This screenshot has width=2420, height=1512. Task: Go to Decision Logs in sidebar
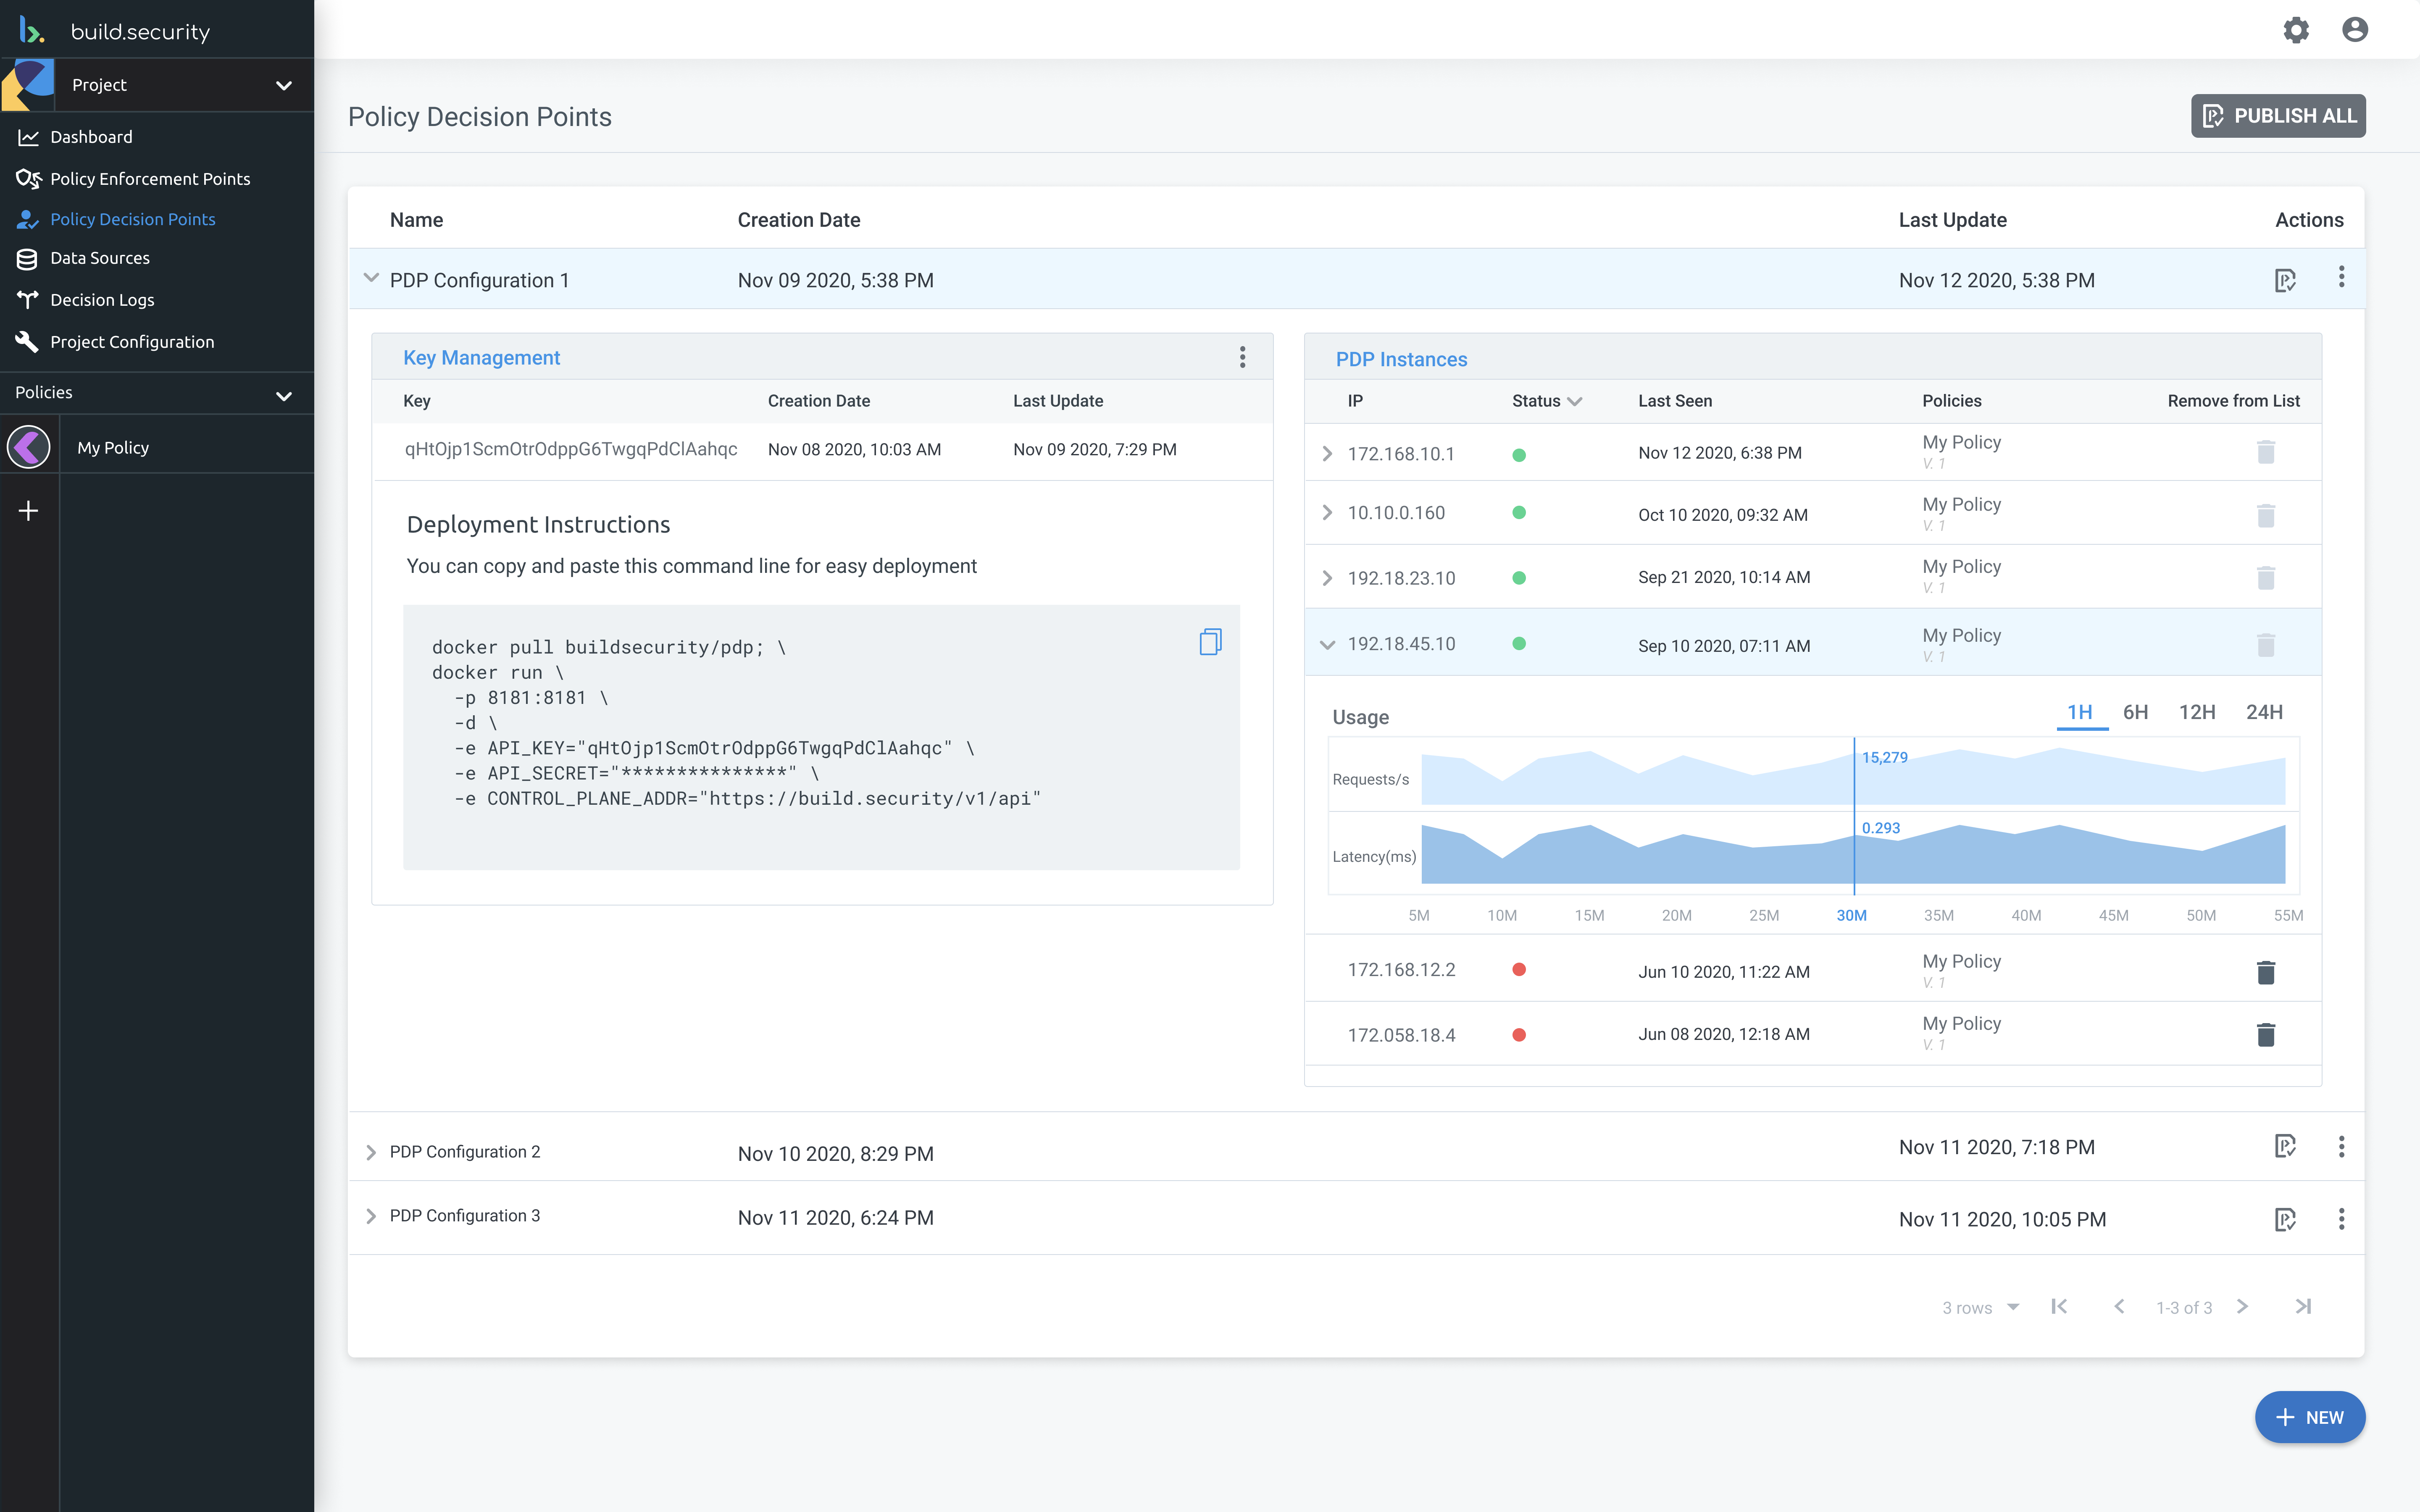click(x=102, y=300)
